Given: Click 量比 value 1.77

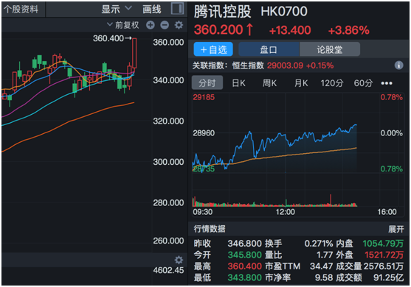Looking at the screenshot, I should point(325,255).
